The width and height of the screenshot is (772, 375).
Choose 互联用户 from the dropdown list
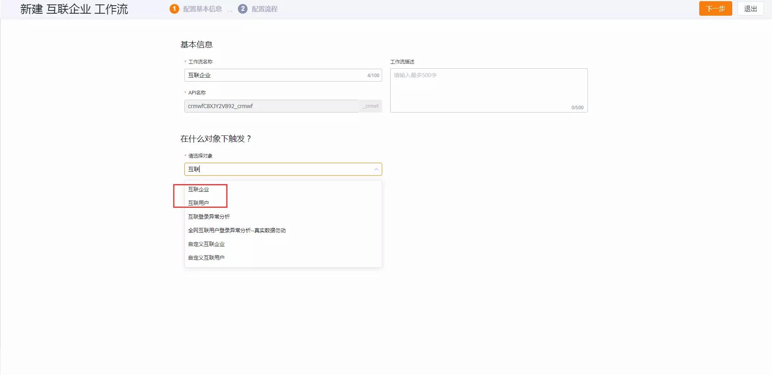tap(283, 203)
